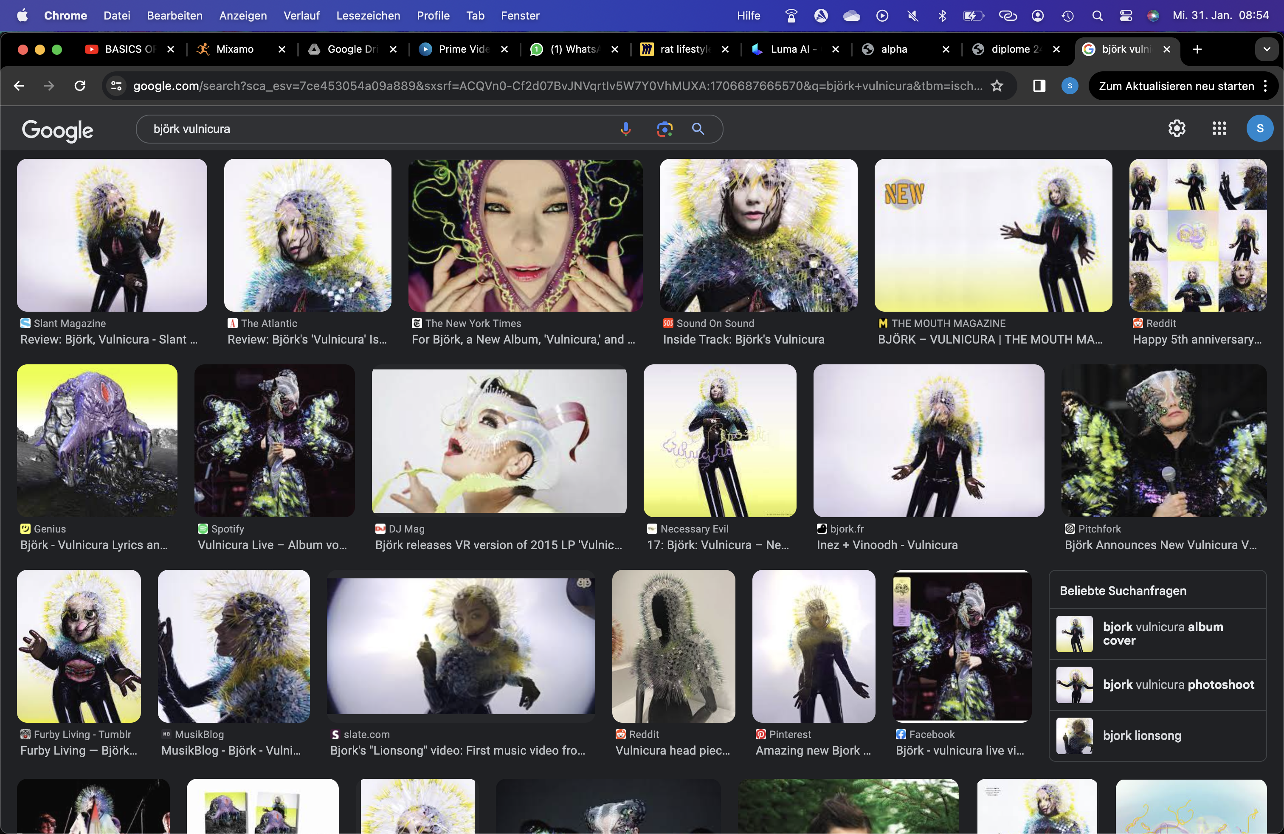1284x834 pixels.
Task: Open the Reddit Vulnicura head piece image
Action: [x=673, y=646]
